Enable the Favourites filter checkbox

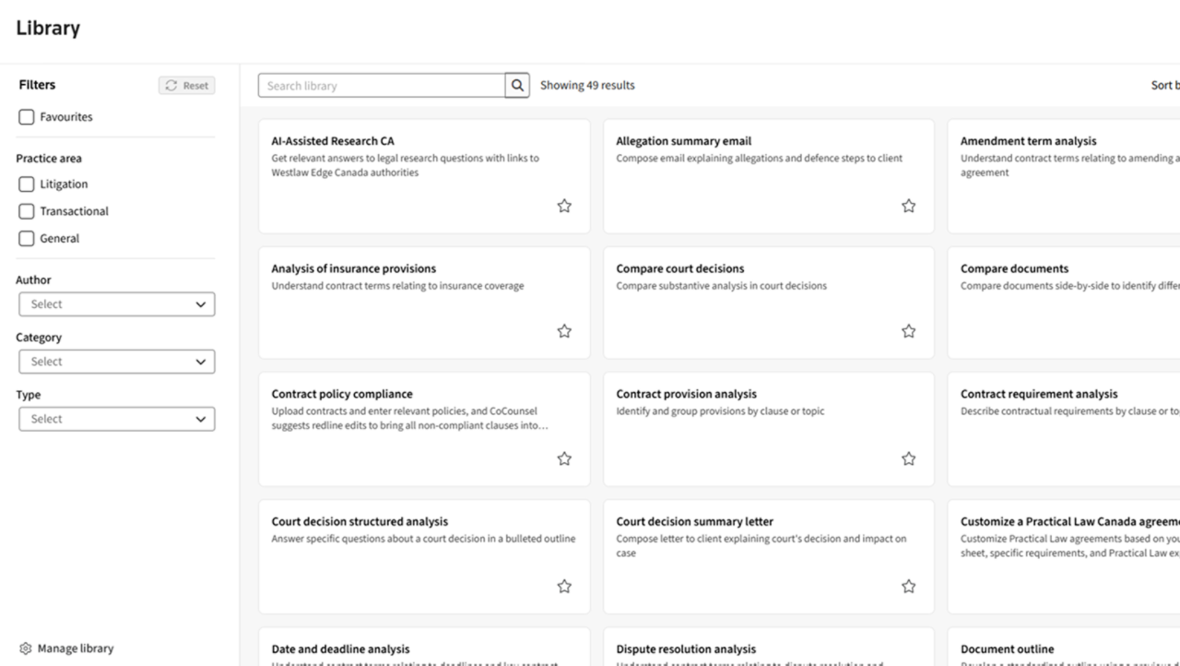(x=27, y=117)
